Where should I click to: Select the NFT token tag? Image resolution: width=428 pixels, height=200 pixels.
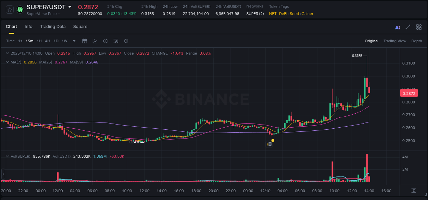[273, 14]
